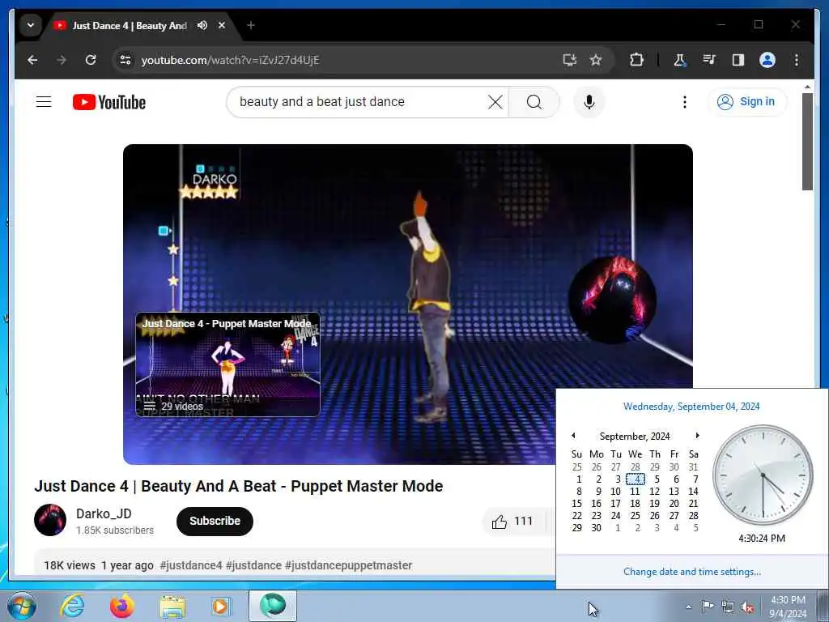The image size is (829, 622).
Task: Select September 4 in the calendar
Action: pos(636,479)
